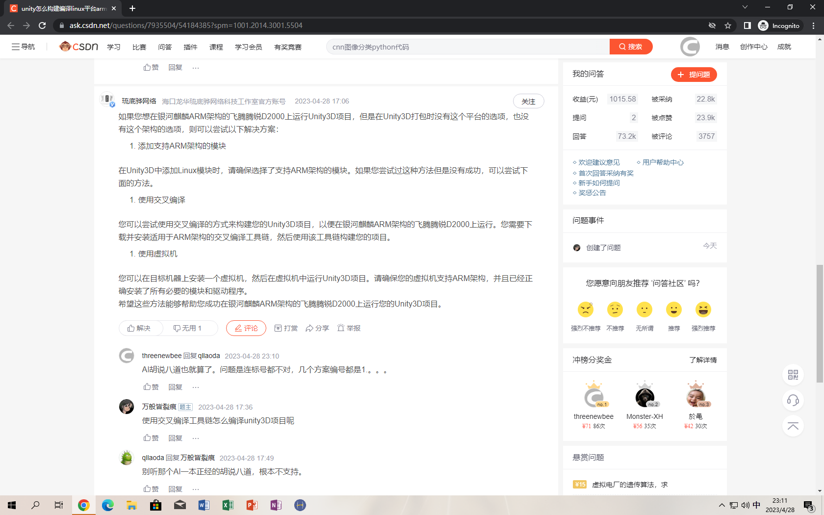Follow 琉底骅网络 with 关注 button
This screenshot has height=515, width=824.
tap(528, 101)
